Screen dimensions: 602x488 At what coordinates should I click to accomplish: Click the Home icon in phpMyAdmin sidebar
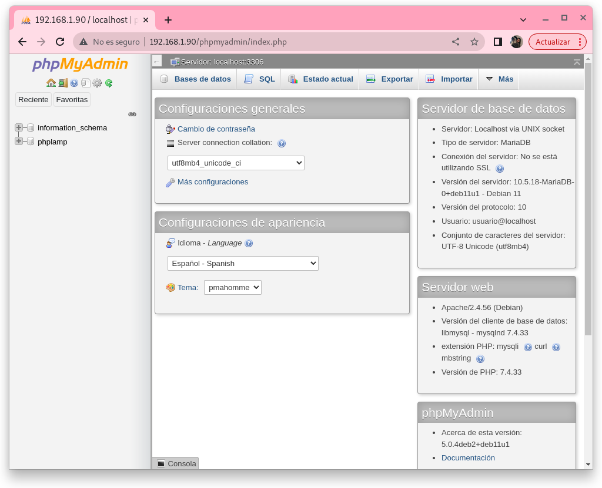[x=51, y=83]
